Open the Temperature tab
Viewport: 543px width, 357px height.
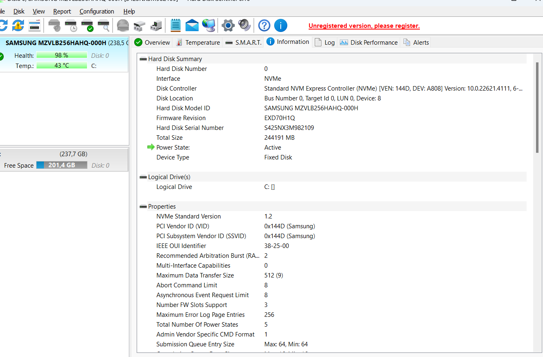pyautogui.click(x=198, y=43)
